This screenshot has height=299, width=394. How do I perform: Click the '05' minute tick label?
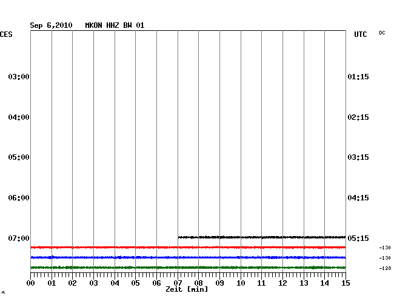pyautogui.click(x=135, y=283)
